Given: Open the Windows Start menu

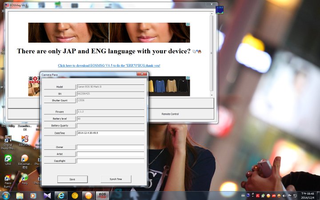Looking at the screenshot, I should tap(6, 196).
